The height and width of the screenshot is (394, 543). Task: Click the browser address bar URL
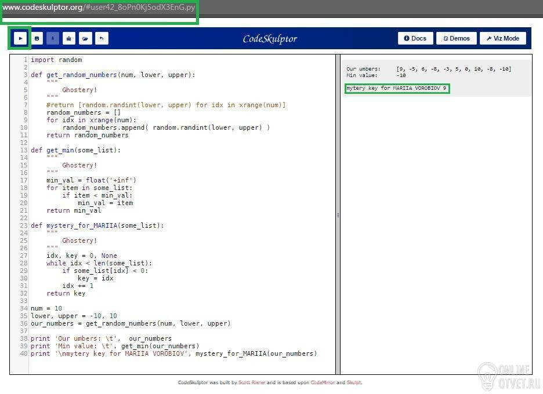[x=99, y=8]
